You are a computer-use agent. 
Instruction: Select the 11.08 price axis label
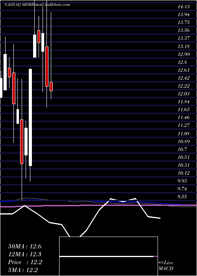point(184,134)
